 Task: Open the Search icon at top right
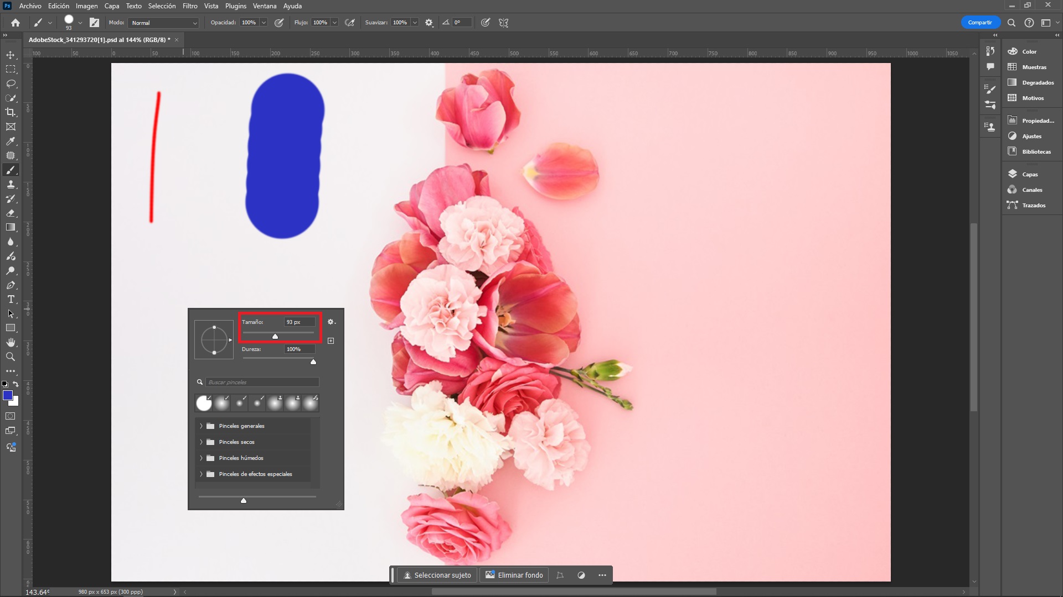click(1012, 23)
